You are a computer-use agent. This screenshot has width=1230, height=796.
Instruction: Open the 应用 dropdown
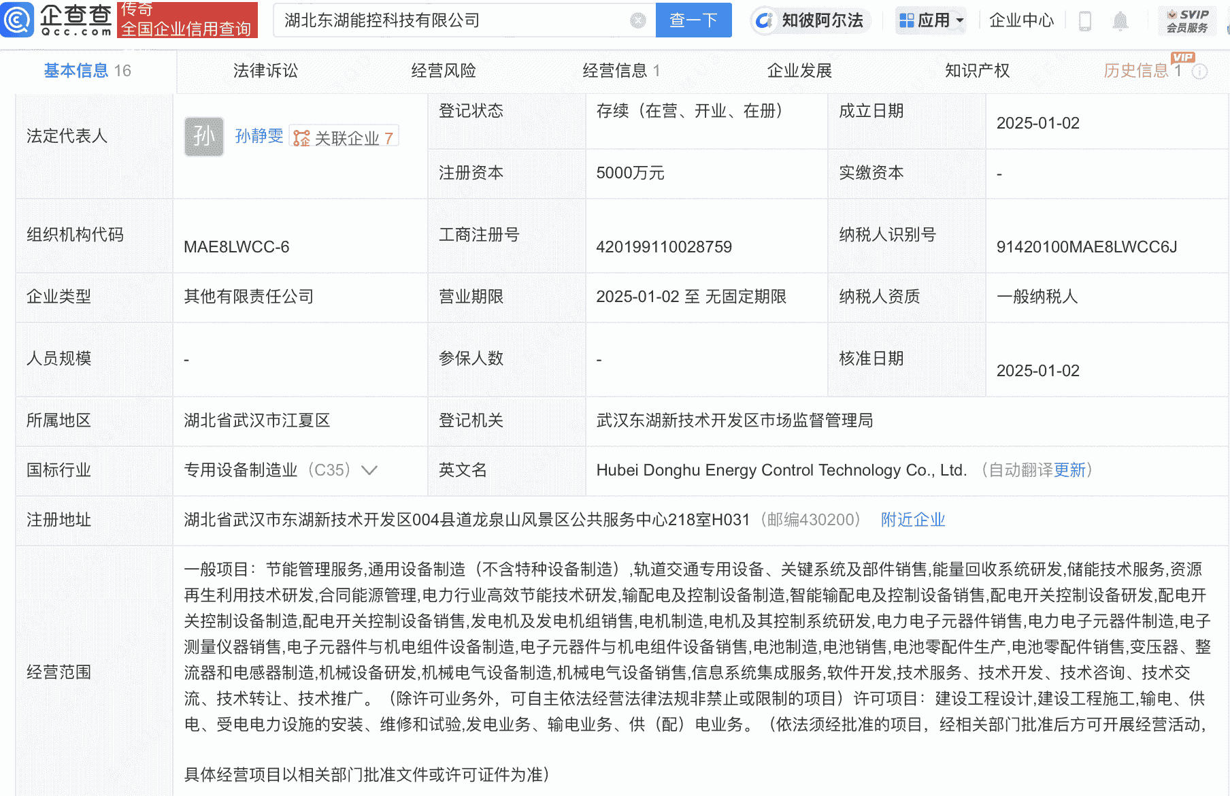point(931,20)
